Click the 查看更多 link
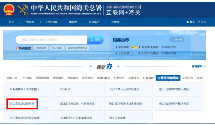215x125 pixels. pos(197,66)
